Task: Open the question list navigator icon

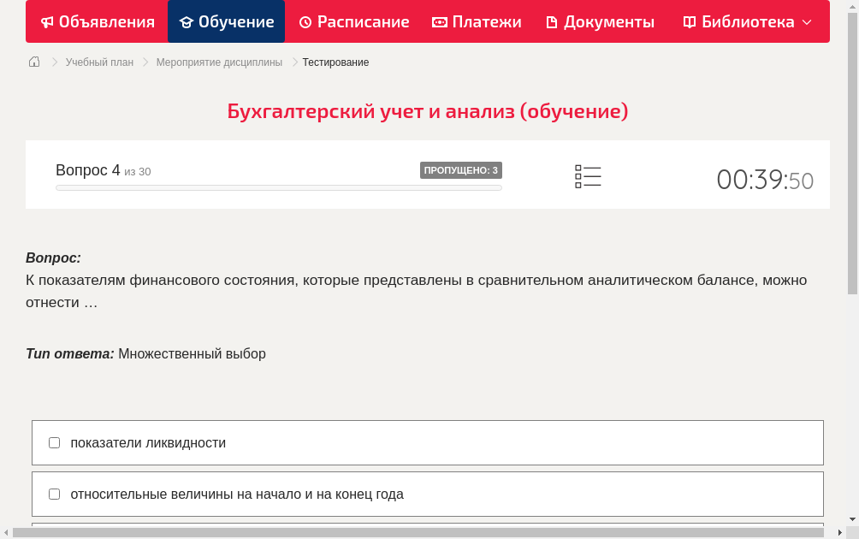Action: (x=588, y=176)
